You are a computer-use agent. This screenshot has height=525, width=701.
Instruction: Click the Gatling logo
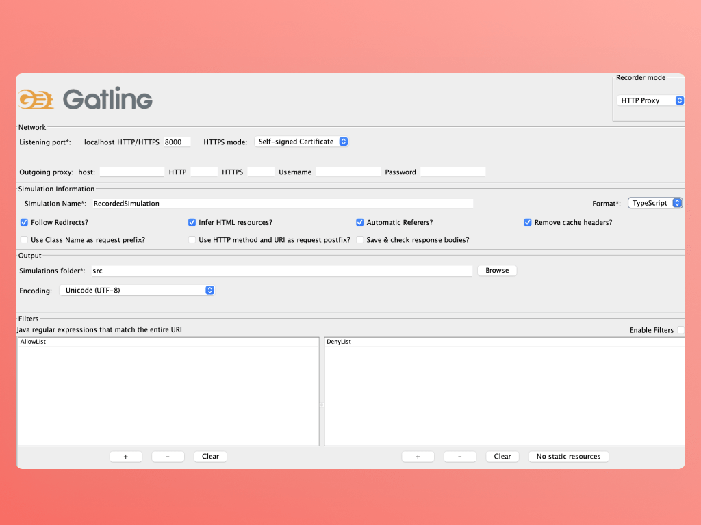pos(86,98)
